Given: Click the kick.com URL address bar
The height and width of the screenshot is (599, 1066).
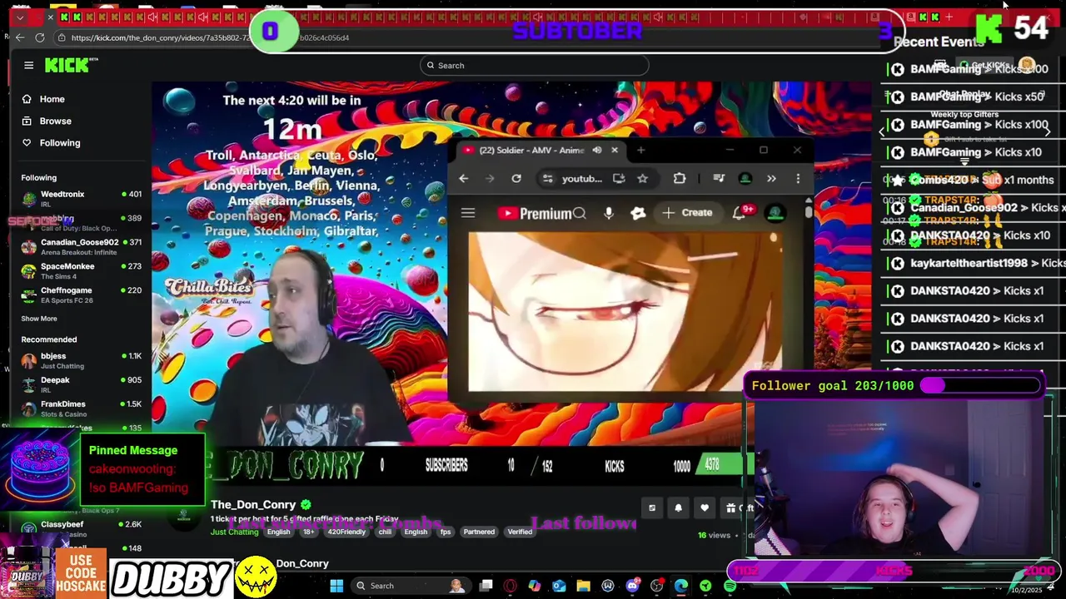Looking at the screenshot, I should tap(210, 37).
